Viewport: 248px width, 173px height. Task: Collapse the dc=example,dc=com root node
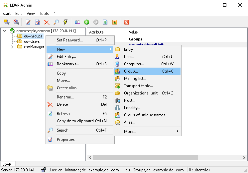tap(4, 31)
